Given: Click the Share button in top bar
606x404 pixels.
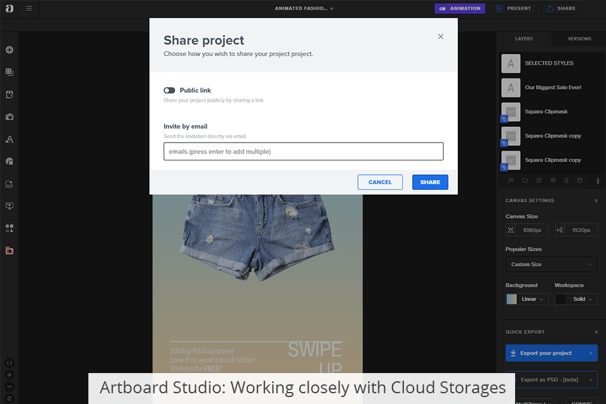Looking at the screenshot, I should point(561,8).
